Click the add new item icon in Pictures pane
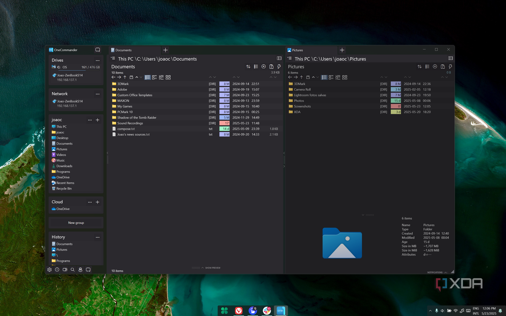 435,67
